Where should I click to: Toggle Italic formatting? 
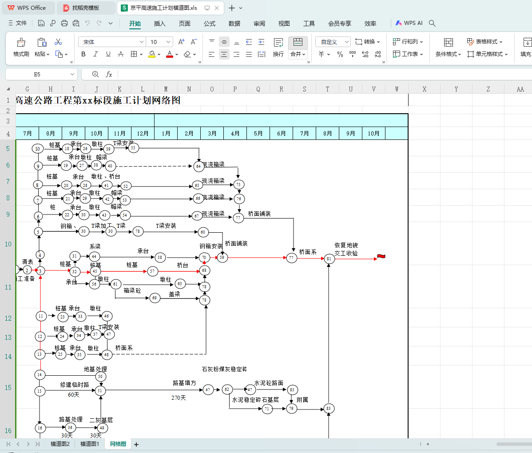point(95,54)
